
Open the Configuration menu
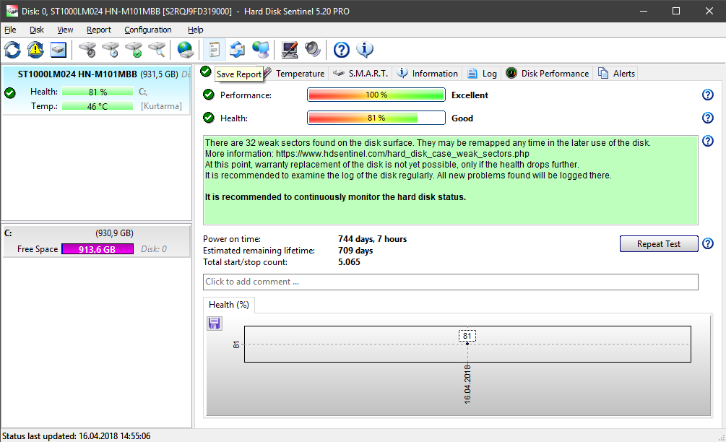147,30
